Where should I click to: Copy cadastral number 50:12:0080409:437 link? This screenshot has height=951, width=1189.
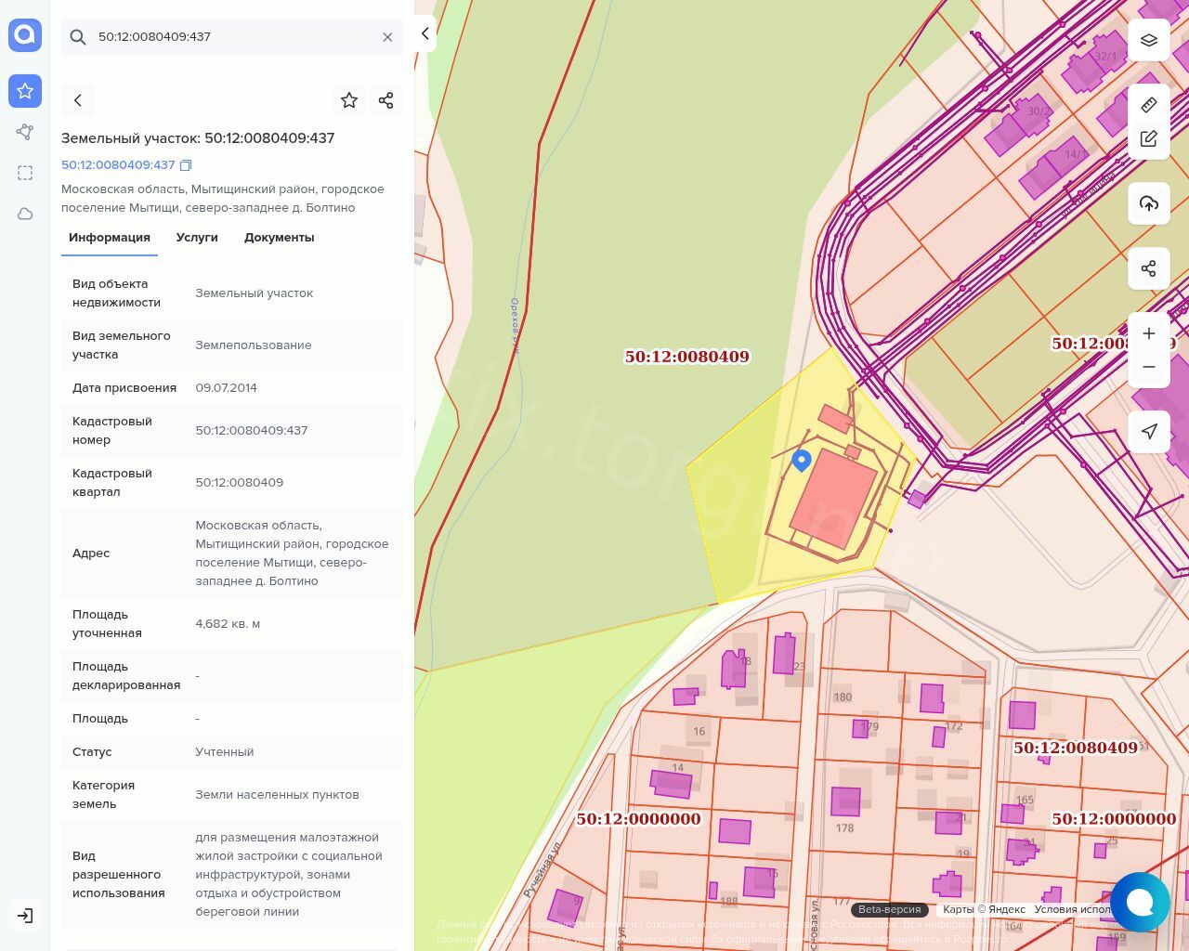tap(186, 165)
